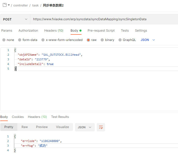The image size is (178, 156).
Task: Choose the binary body option
Action: 102,40
